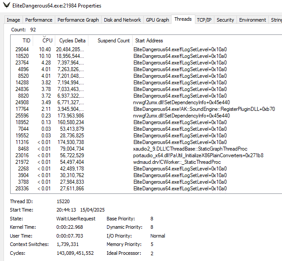The height and width of the screenshot is (261, 282).
Task: Open the Performance Graph tab
Action: [78, 20]
